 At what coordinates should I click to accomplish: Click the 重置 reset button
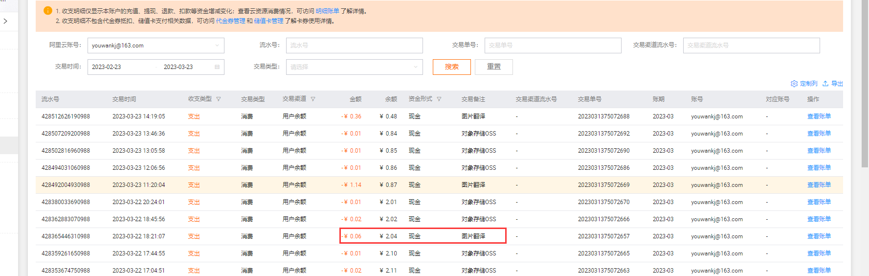coord(494,67)
